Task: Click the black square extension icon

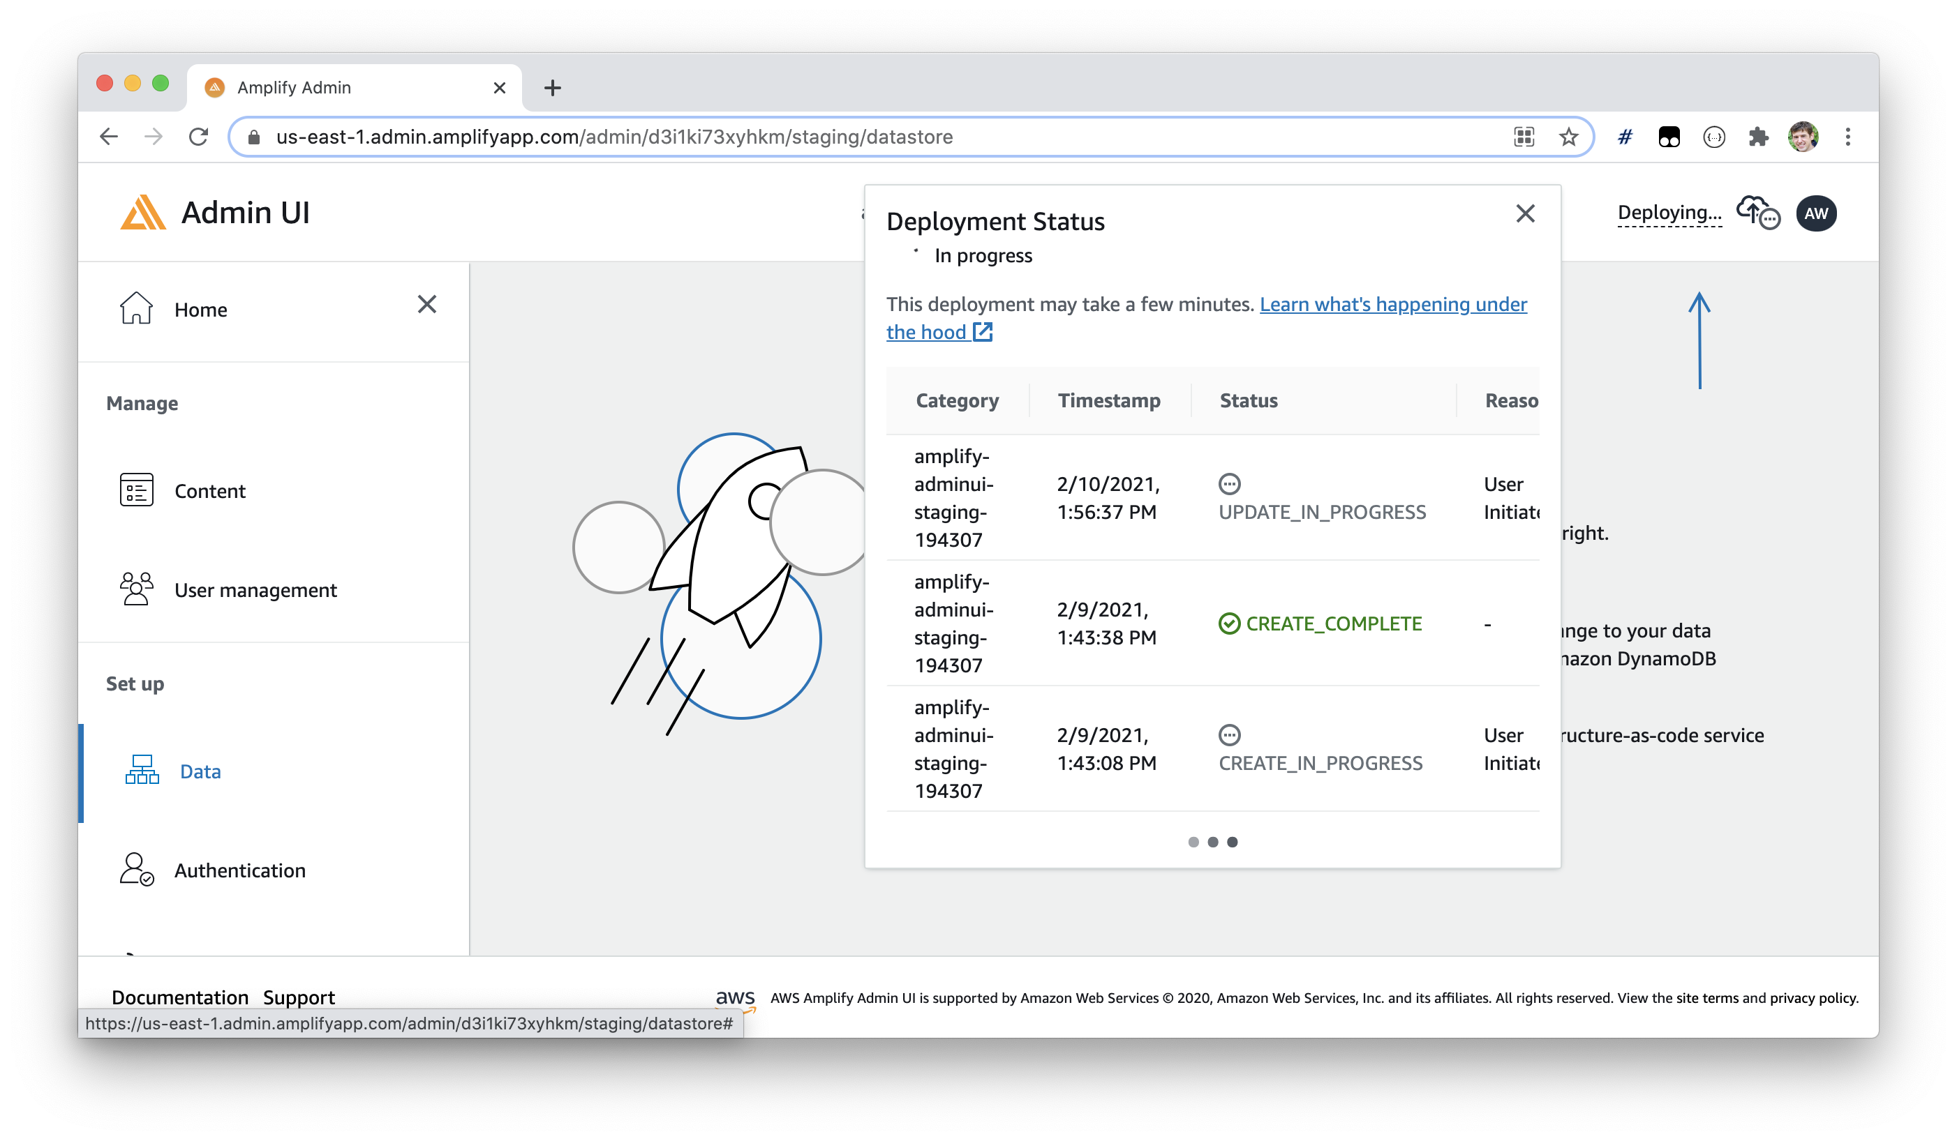Action: pos(1669,137)
